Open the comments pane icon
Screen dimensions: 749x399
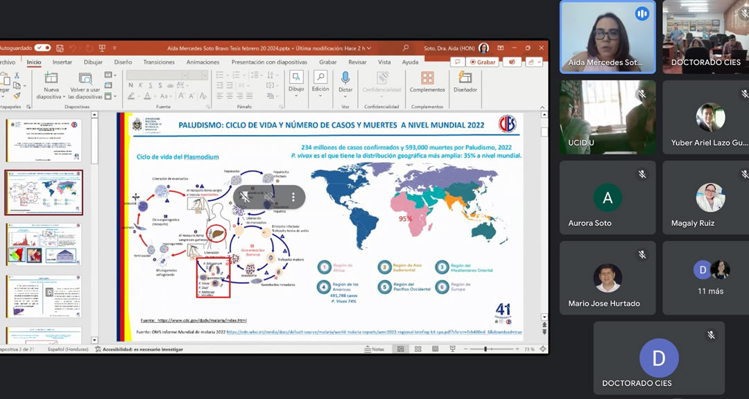[x=457, y=62]
